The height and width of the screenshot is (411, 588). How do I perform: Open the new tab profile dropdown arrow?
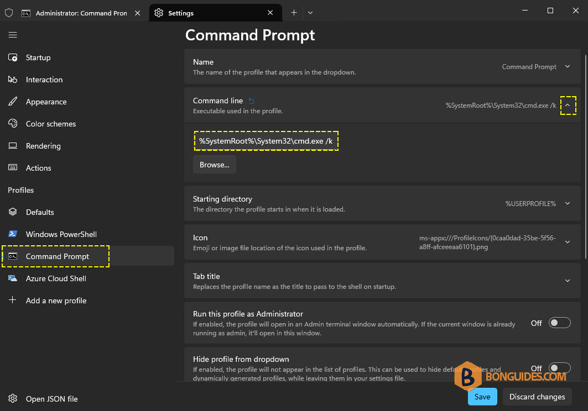[310, 13]
